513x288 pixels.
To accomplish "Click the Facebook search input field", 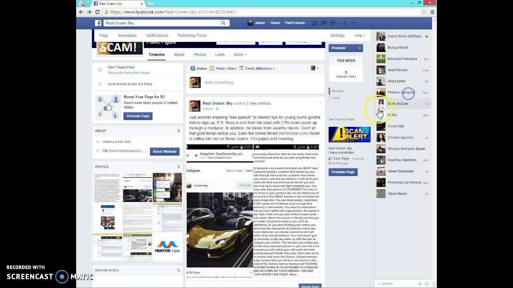I will (x=162, y=23).
